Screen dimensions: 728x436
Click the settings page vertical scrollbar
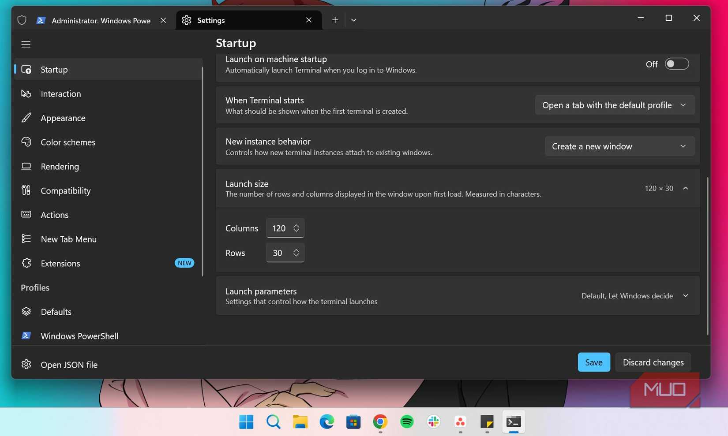pyautogui.click(x=708, y=256)
